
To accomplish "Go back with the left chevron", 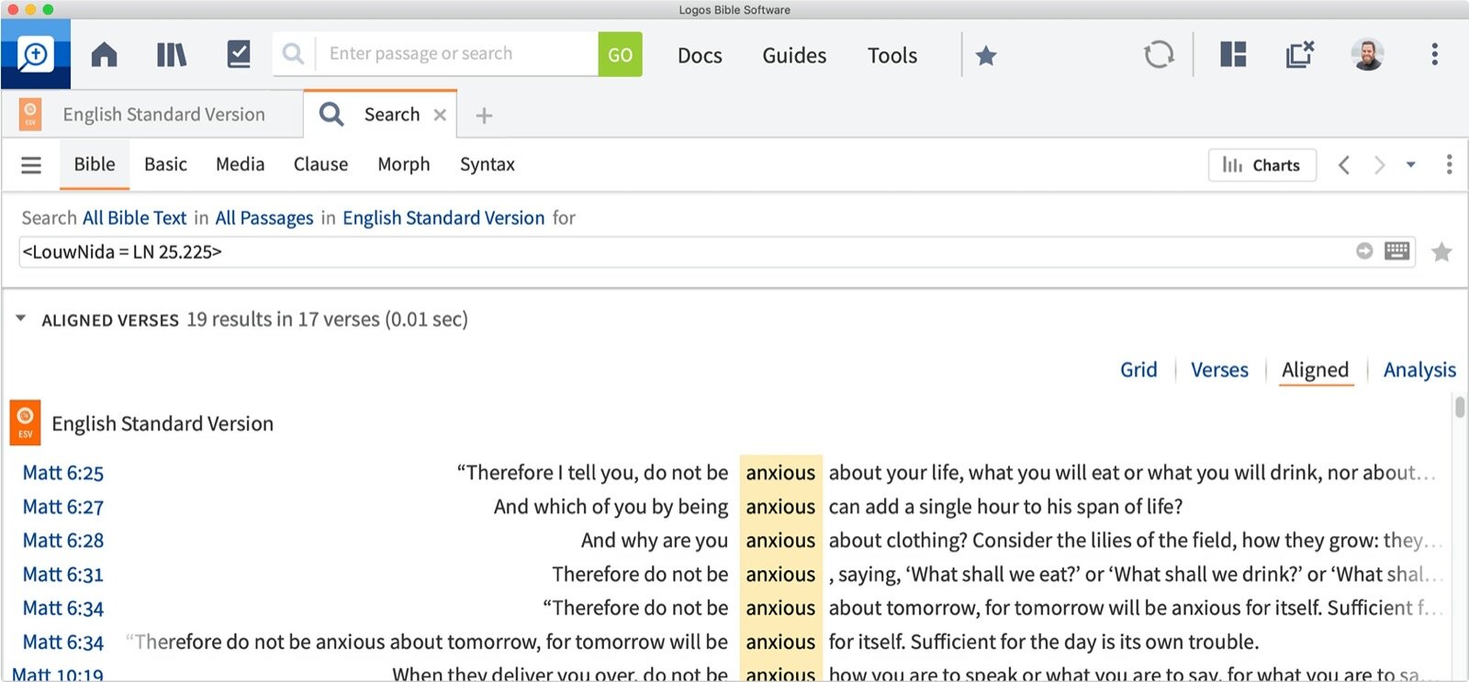I will pyautogui.click(x=1344, y=165).
